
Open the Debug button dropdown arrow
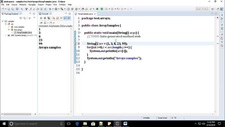point(53,9)
